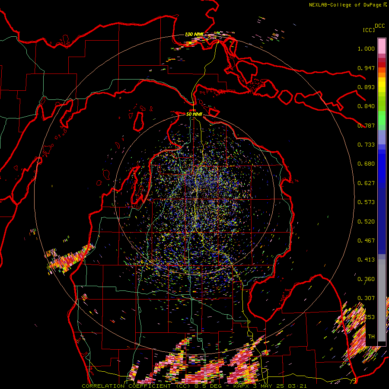
Task: Select the 0.467 scale value
Action: [366, 241]
